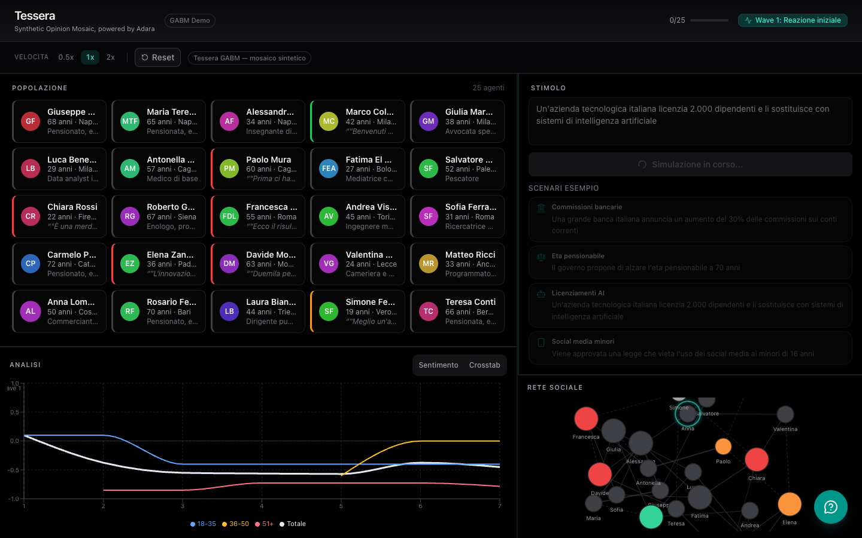The width and height of the screenshot is (862, 538).
Task: Choose the Eta pensionabile example scenario
Action: coord(690,262)
